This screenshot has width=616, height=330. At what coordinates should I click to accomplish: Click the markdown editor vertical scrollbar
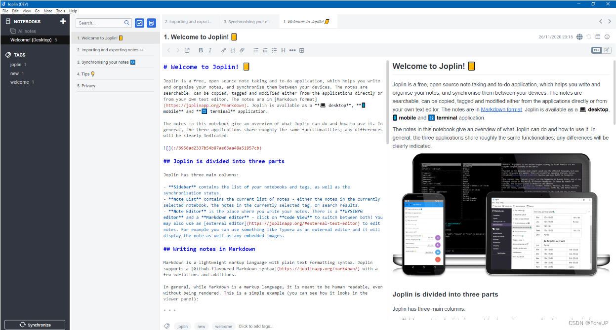point(387,101)
